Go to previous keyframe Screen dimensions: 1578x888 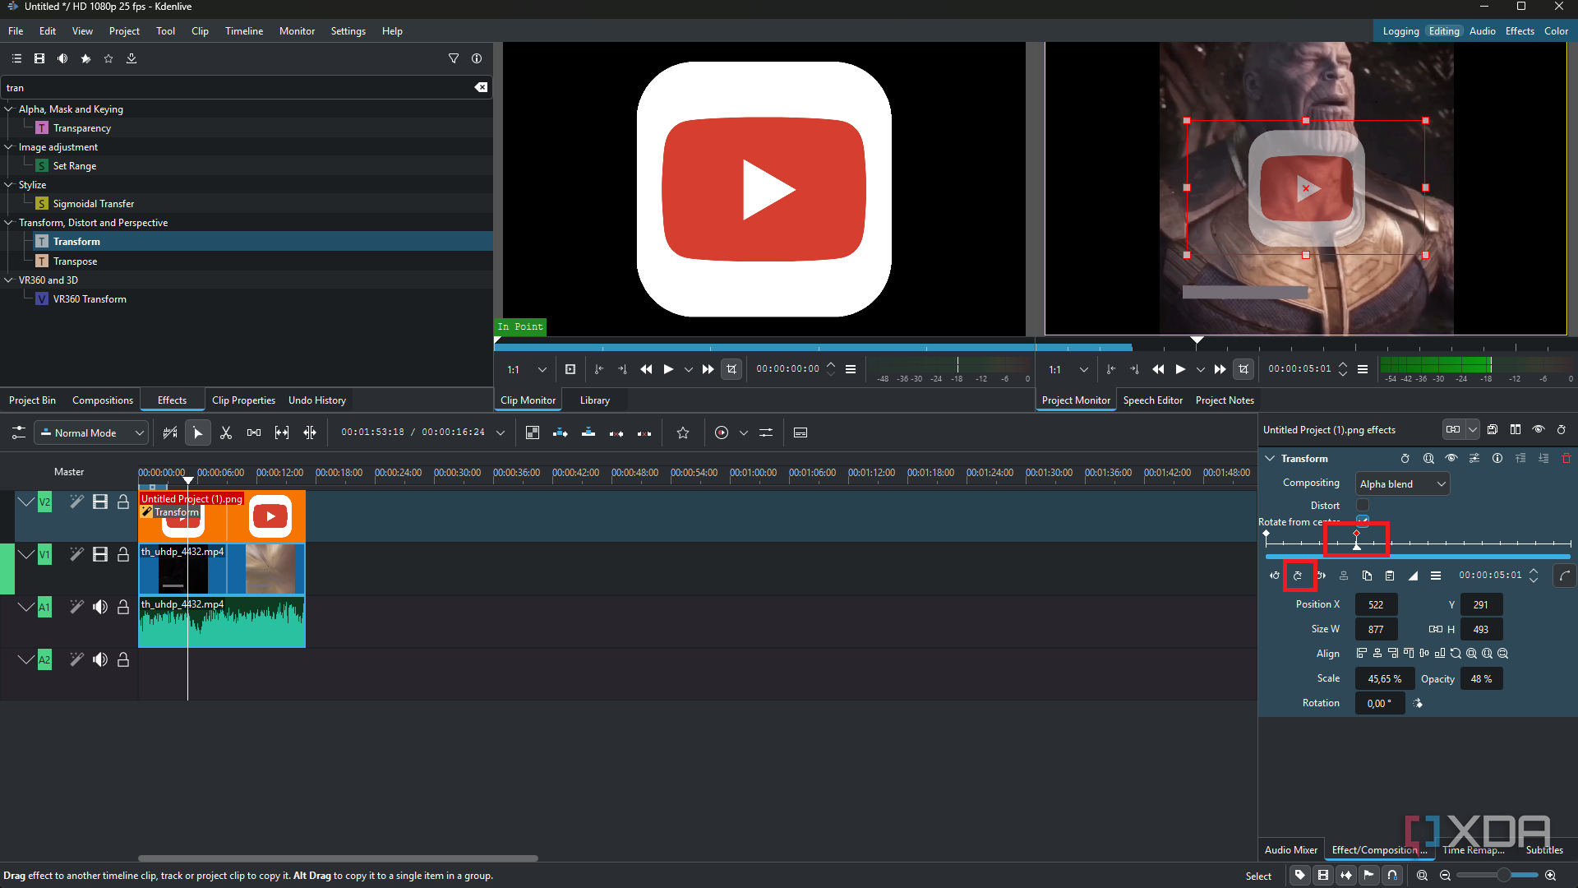point(1275,576)
